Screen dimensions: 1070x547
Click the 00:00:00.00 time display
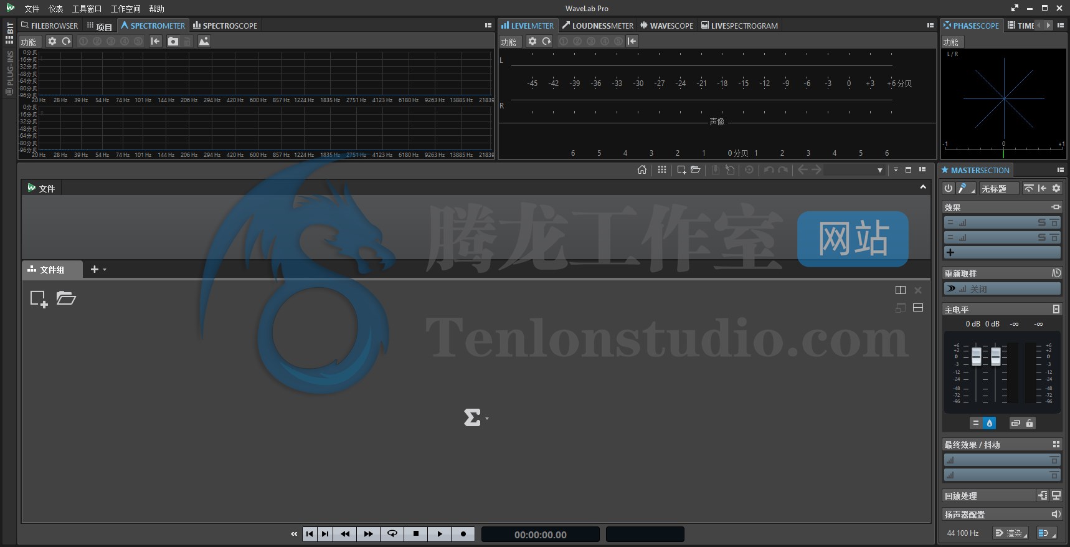click(541, 535)
